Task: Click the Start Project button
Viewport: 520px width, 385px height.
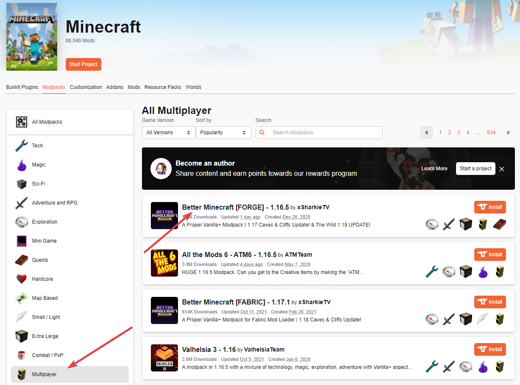Action: (83, 64)
